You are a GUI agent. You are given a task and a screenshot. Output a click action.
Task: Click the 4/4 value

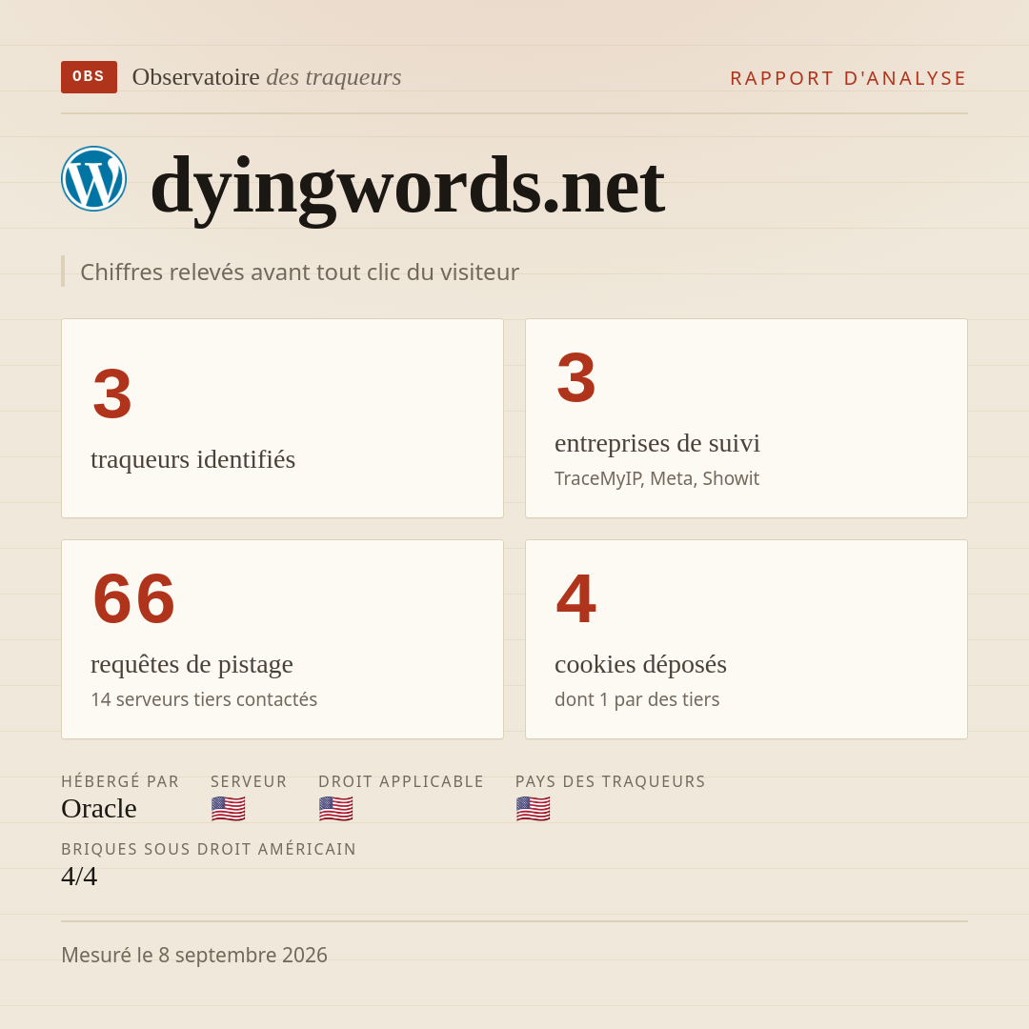click(x=79, y=877)
